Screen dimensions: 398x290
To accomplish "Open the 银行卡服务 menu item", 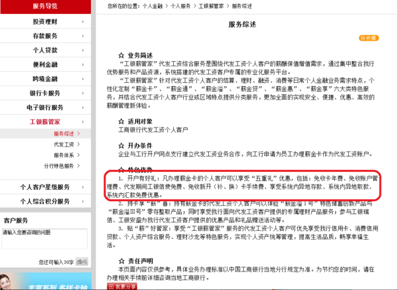I will tap(45, 93).
